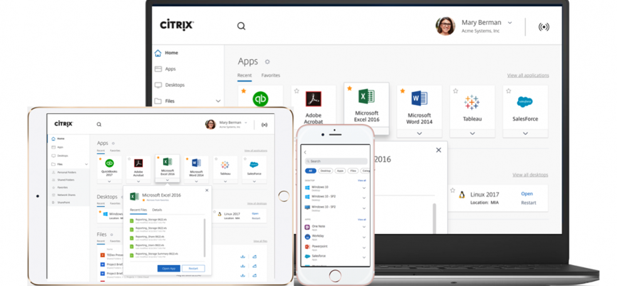Favorite Tableau with its star on laptop

[455, 91]
